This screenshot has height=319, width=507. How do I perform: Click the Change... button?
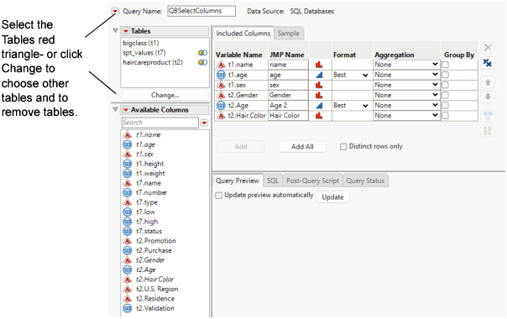tap(165, 96)
